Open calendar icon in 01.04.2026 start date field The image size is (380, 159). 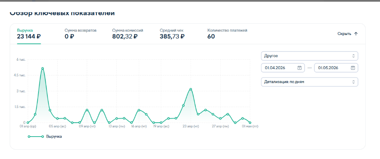click(300, 68)
